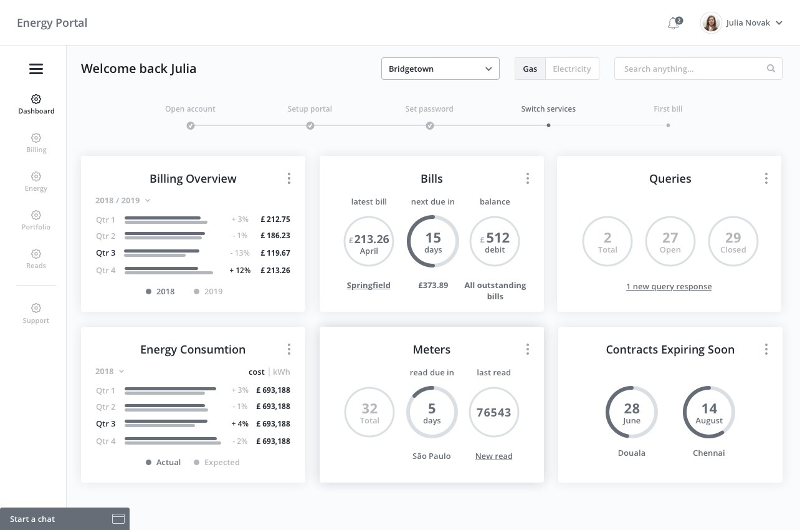Open Julia Novak user account menu

tap(741, 23)
